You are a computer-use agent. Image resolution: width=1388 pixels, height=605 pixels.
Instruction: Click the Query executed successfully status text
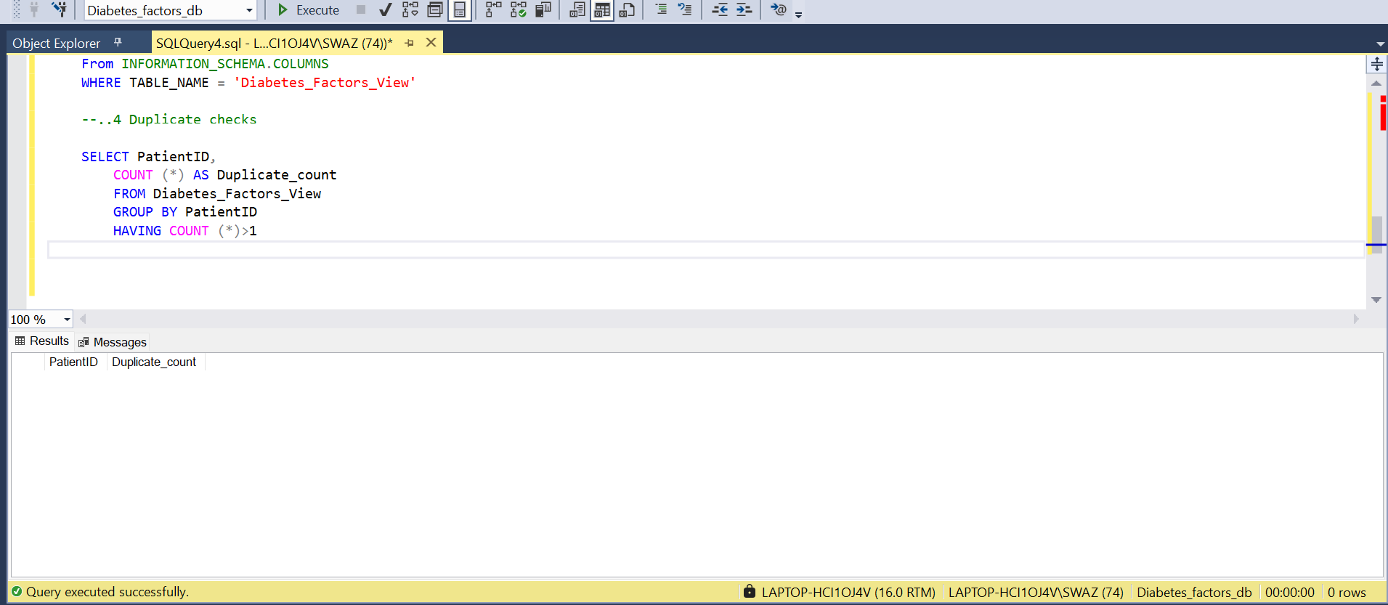coord(107,592)
